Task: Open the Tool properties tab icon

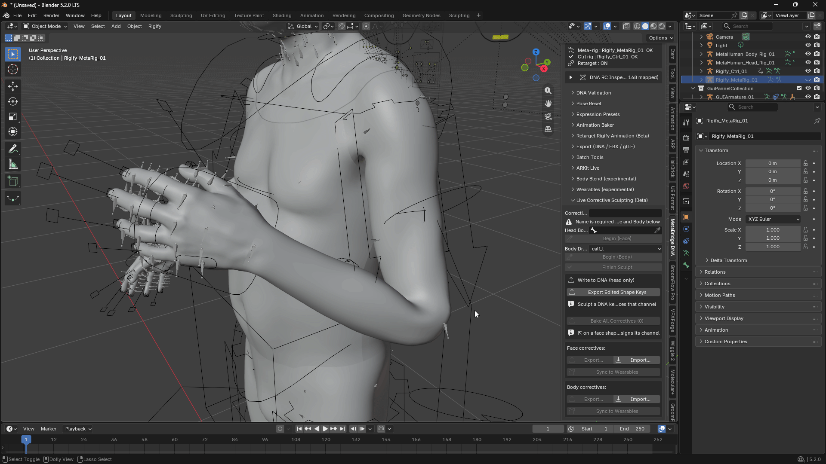Action: 686,122
